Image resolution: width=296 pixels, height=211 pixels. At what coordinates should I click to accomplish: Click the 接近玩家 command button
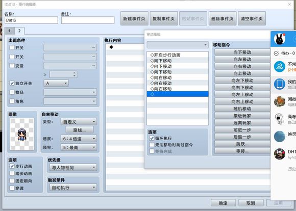point(242,116)
